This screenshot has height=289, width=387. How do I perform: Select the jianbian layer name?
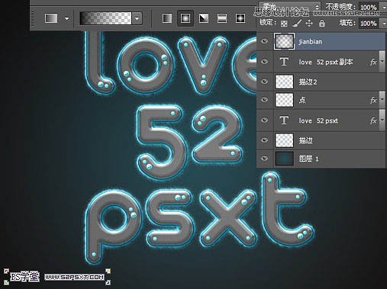[311, 42]
